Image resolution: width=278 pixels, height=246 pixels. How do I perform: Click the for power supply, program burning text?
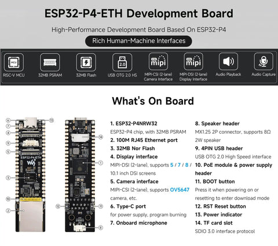[x=148, y=215]
